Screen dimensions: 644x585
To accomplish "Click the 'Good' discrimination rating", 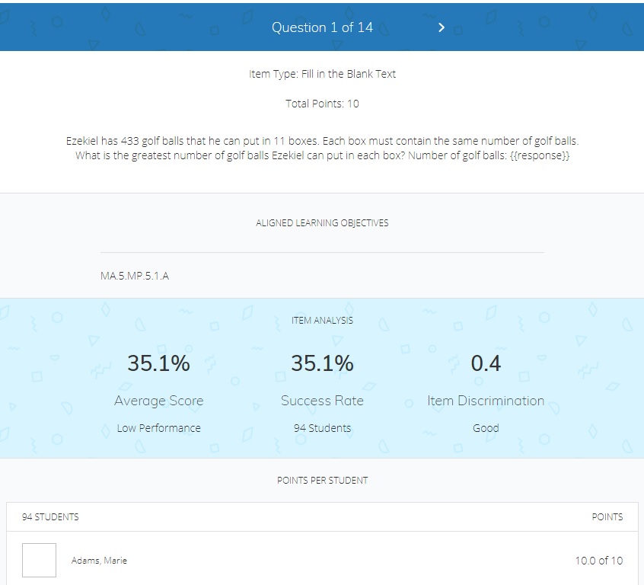I will [x=486, y=428].
